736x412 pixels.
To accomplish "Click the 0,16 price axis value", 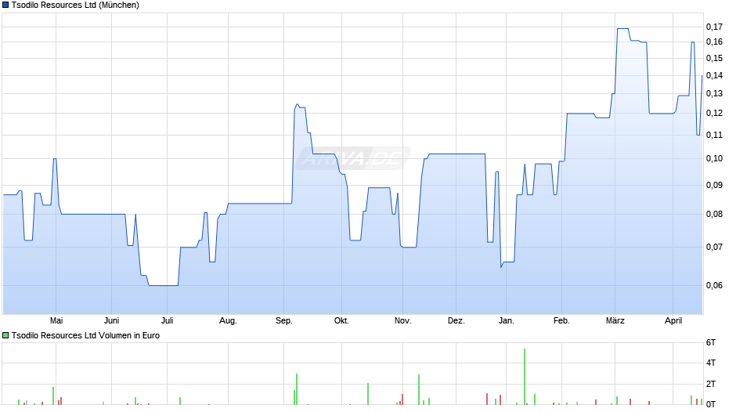I will coord(714,42).
